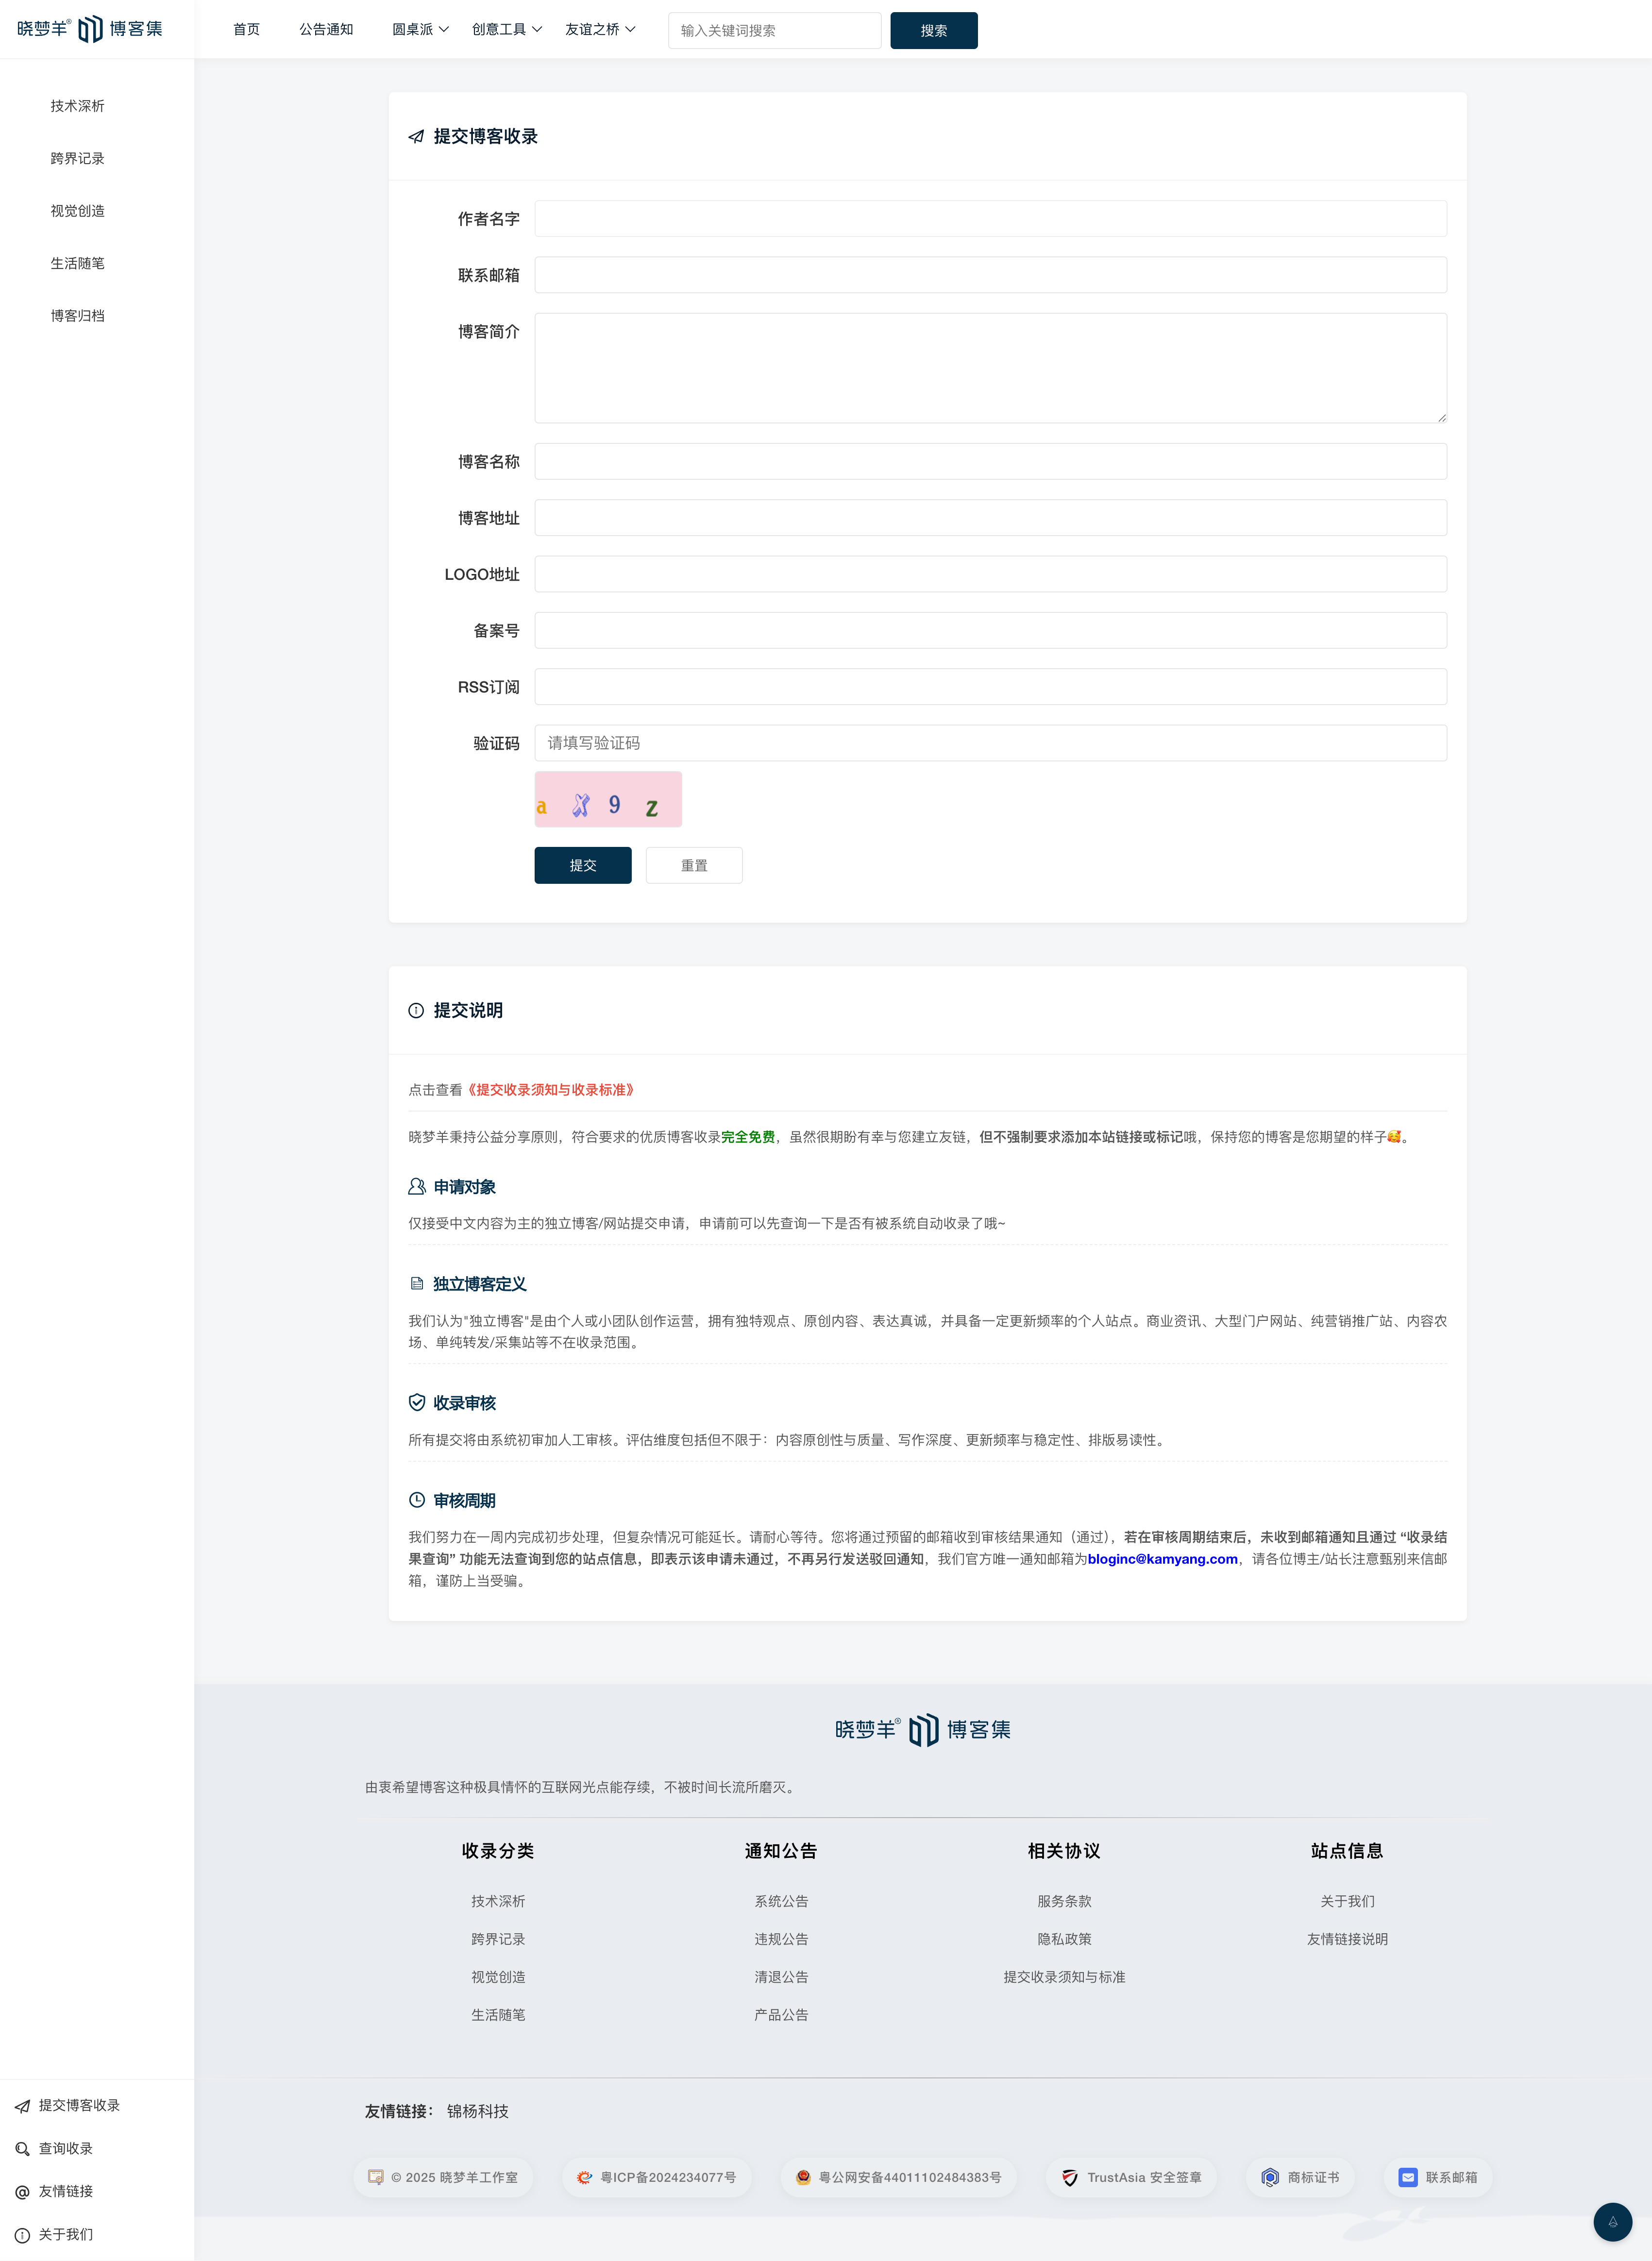Go to 公告通知 in the top menu

click(326, 30)
